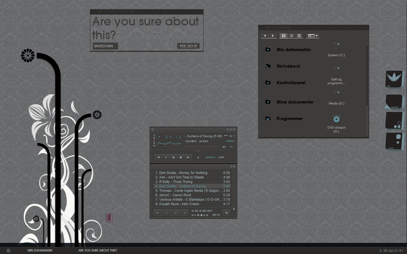Go back in Min Datamaskin window

point(265,36)
